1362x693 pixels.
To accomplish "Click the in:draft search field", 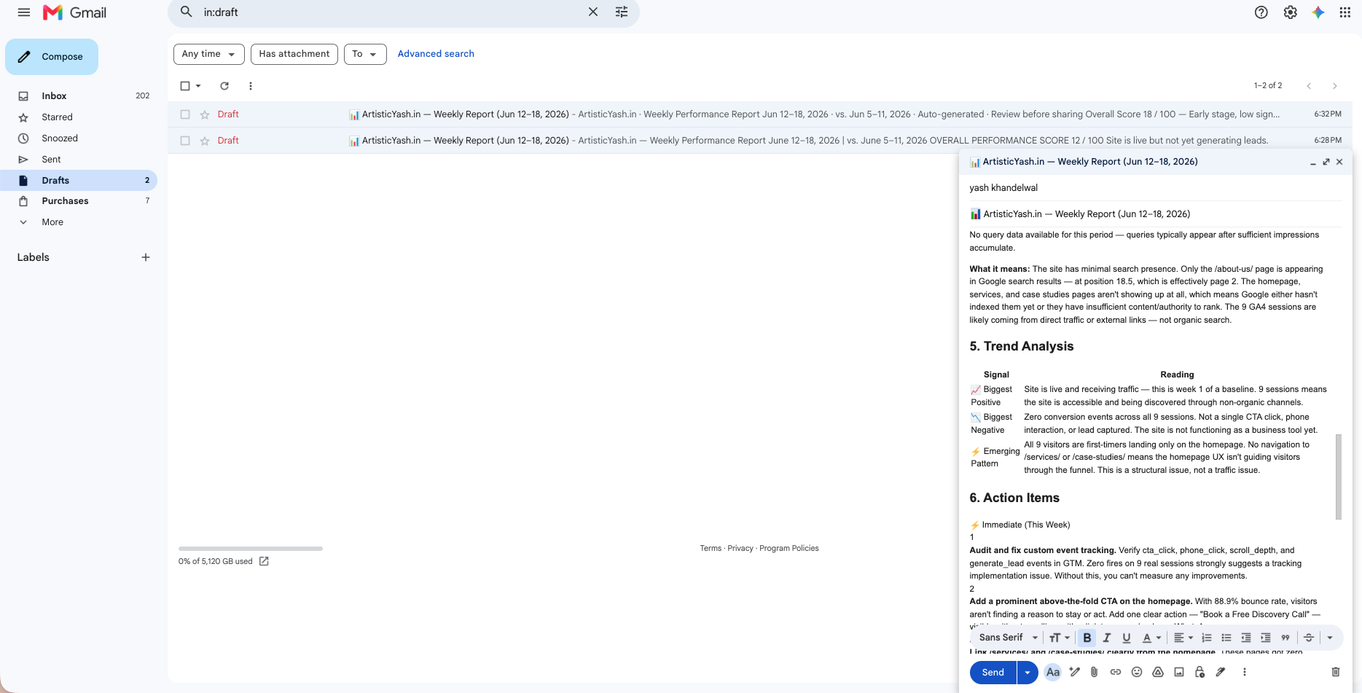I will coord(390,12).
